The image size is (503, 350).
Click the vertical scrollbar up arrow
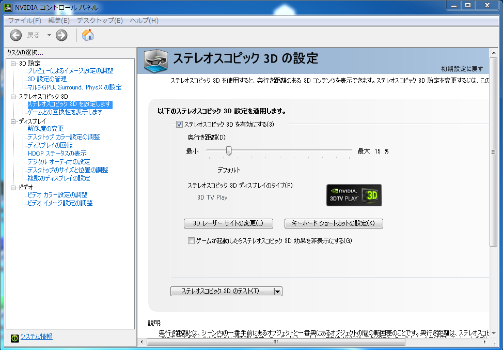493,53
